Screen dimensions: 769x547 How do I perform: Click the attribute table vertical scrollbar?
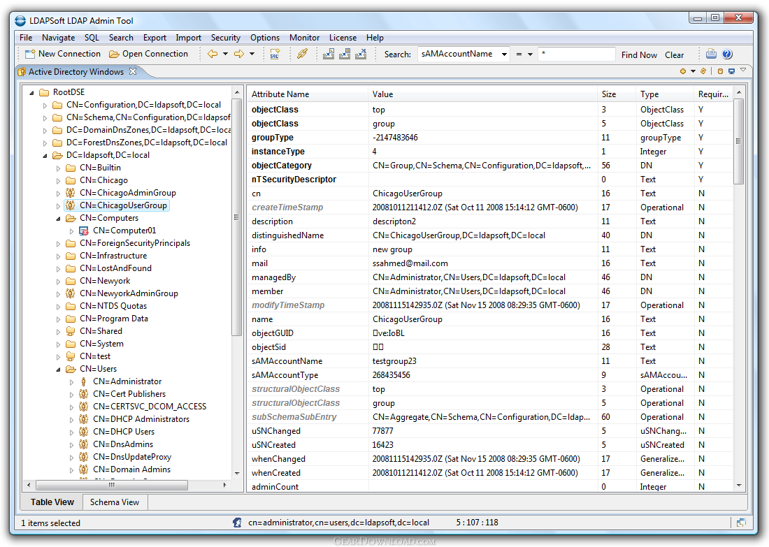tap(739, 142)
